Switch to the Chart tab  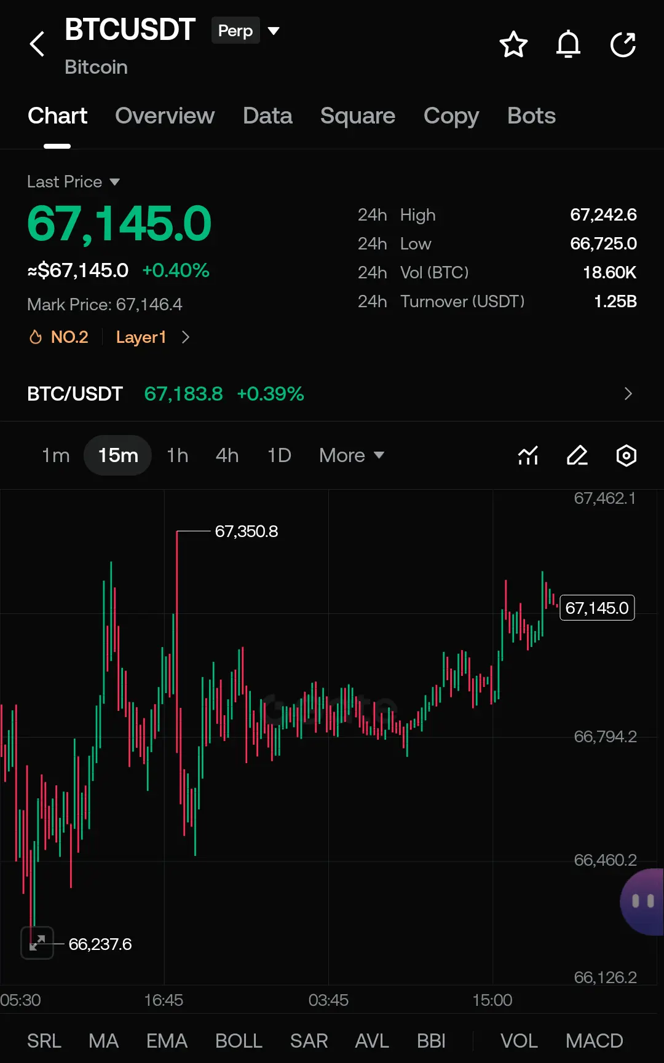coord(58,116)
